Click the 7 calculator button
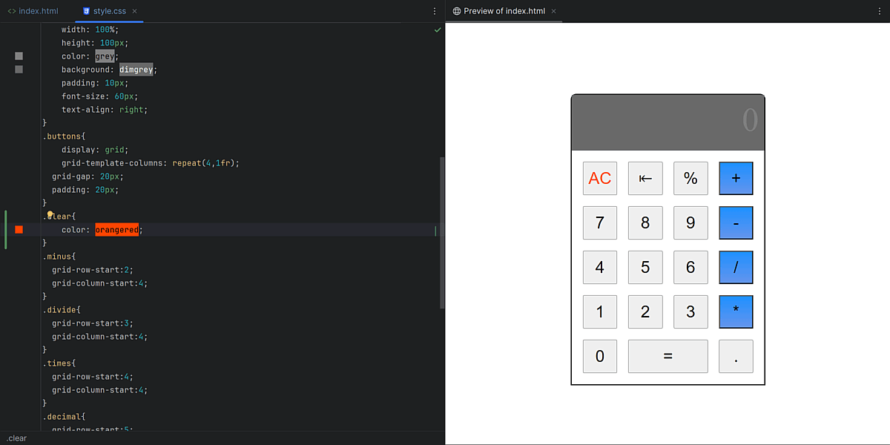The height and width of the screenshot is (445, 890). [600, 222]
